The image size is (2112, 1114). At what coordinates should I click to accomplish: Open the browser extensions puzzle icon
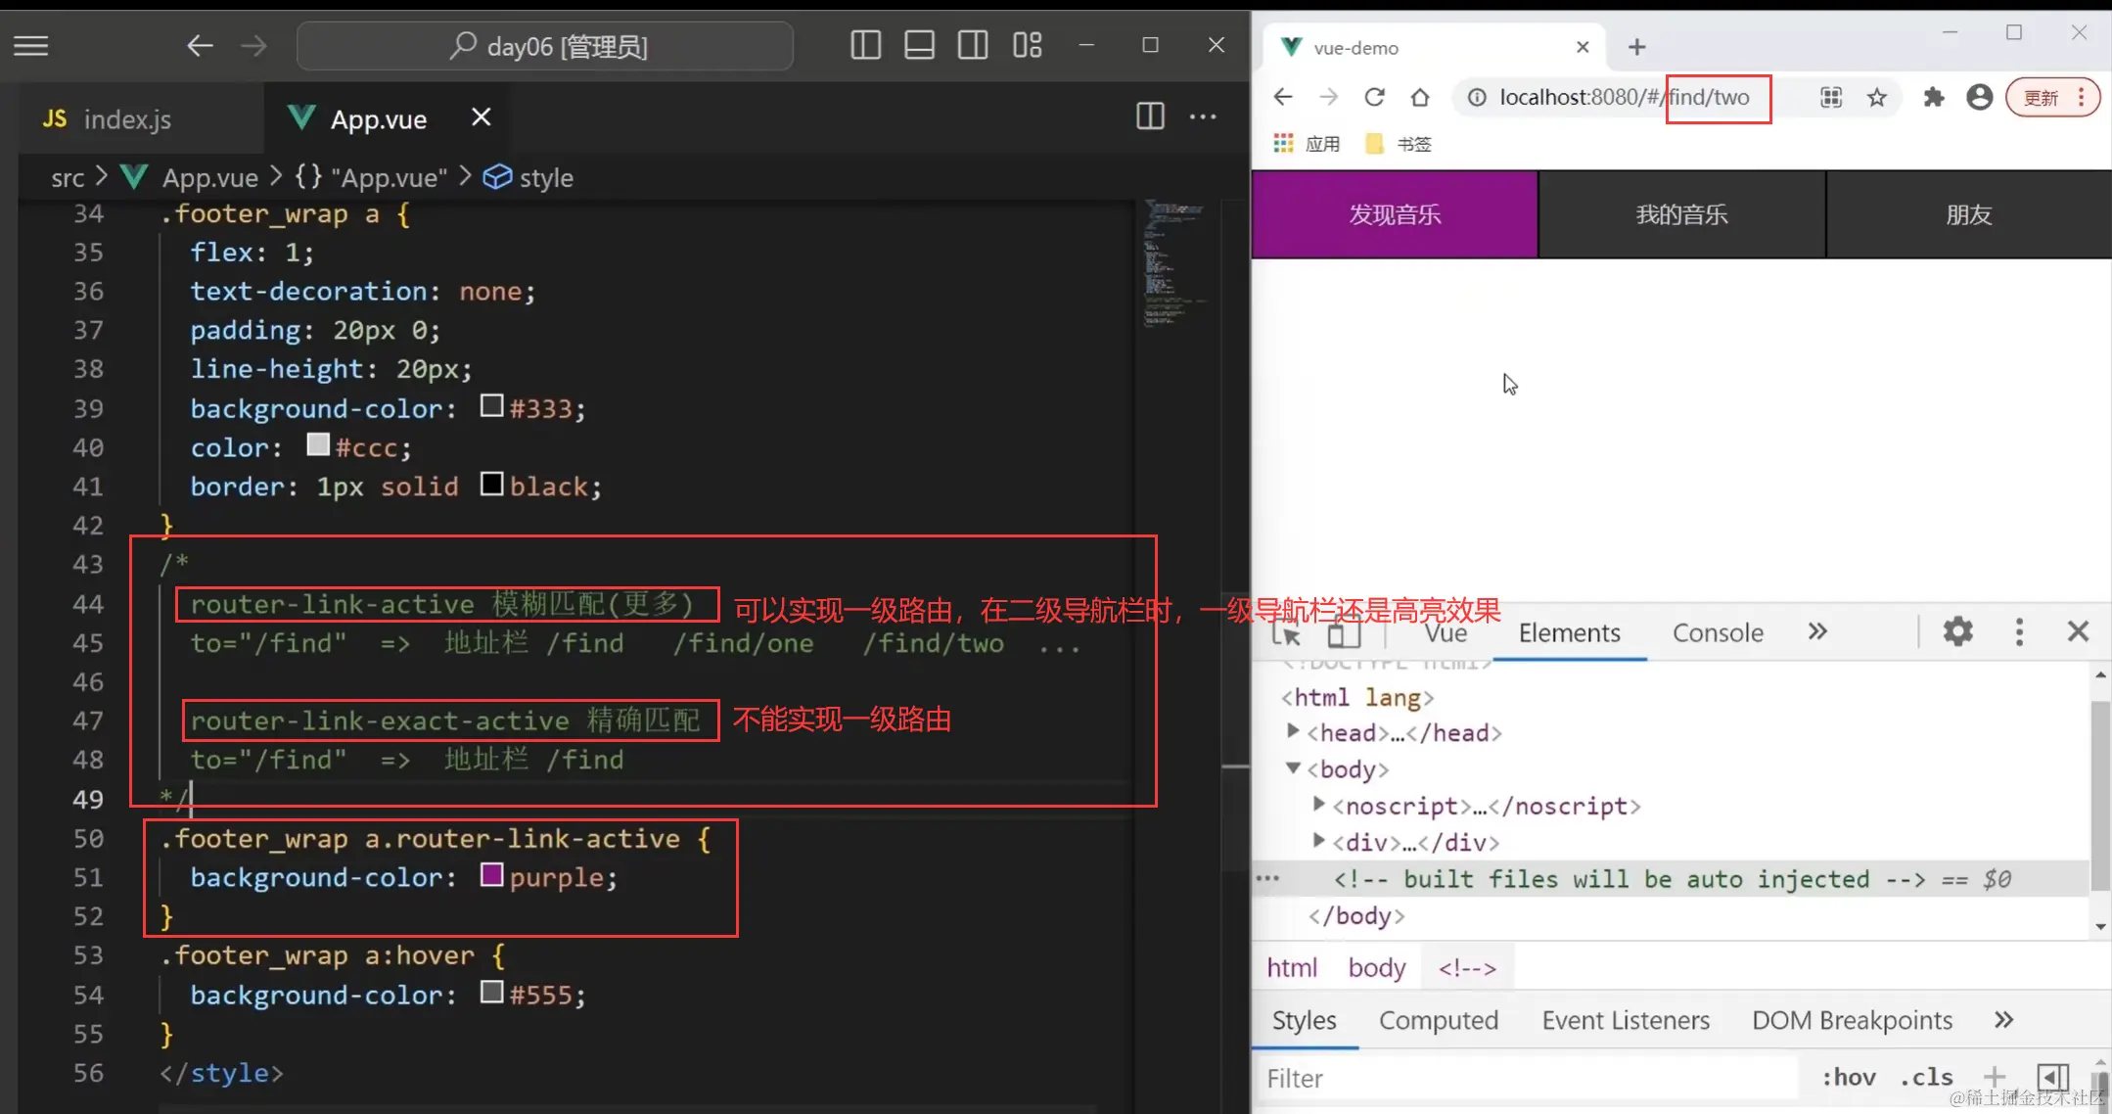click(1933, 97)
